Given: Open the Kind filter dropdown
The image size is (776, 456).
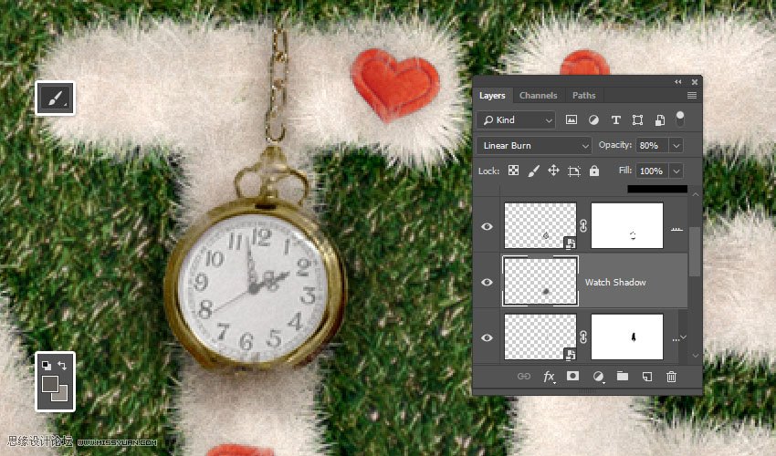Looking at the screenshot, I should click(x=517, y=119).
